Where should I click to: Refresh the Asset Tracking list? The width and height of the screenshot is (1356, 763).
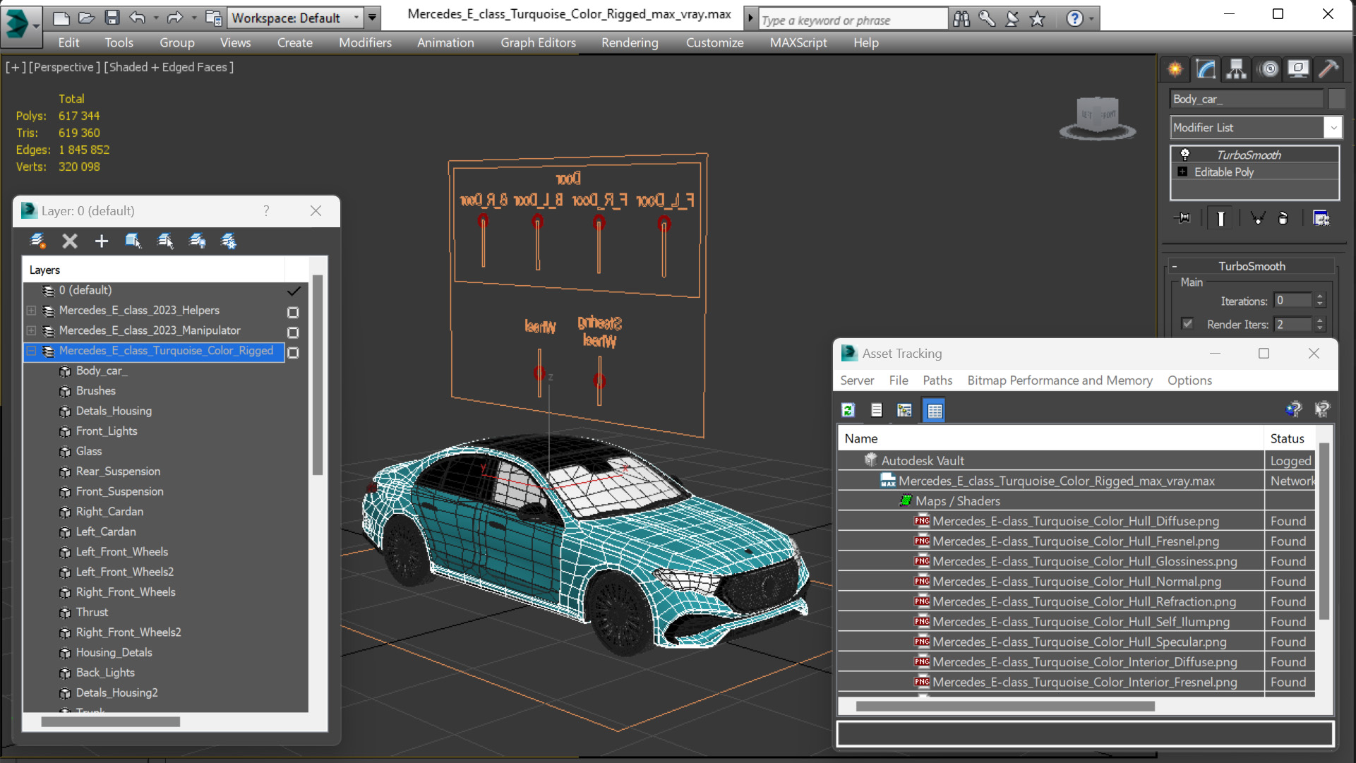pos(848,410)
